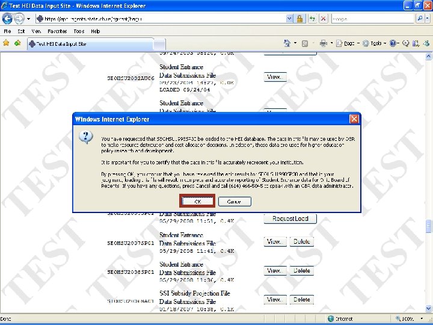Image resolution: width=433 pixels, height=325 pixels.
Task: Open the Tools gear command bar menu
Action: [374, 43]
